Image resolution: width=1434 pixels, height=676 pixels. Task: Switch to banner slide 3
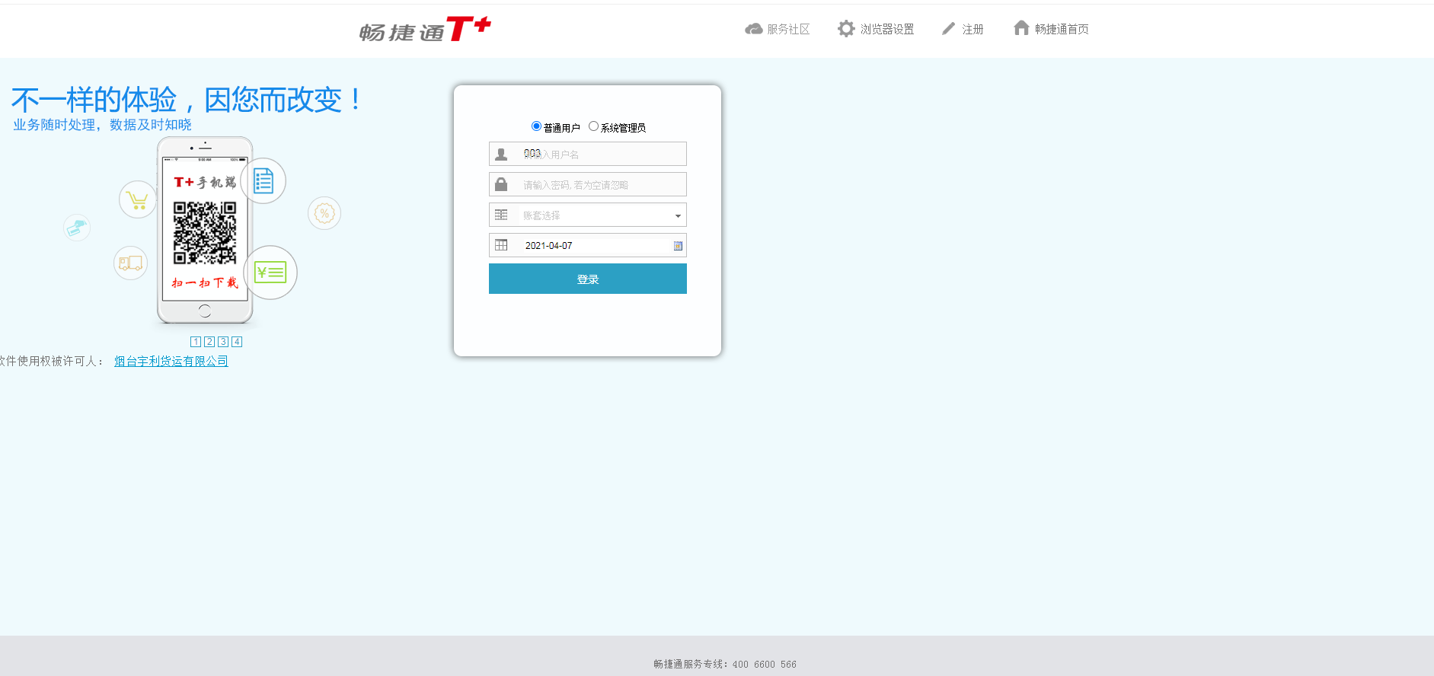coord(223,342)
